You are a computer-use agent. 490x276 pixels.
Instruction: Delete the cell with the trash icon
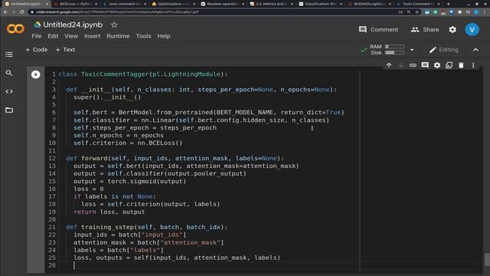[461, 65]
